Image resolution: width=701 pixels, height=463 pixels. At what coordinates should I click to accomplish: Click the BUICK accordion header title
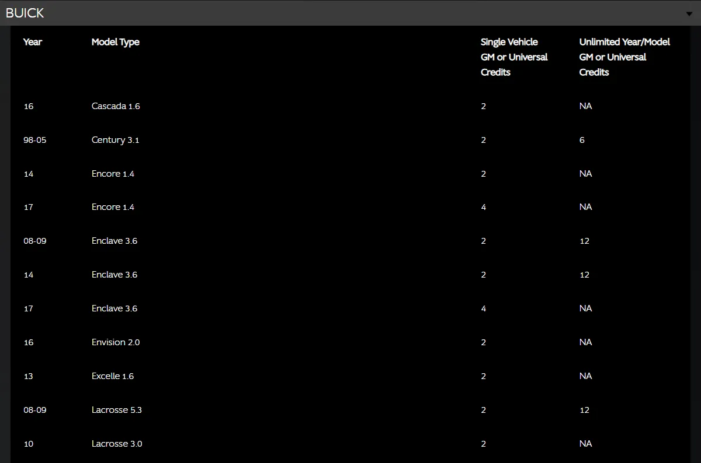[25, 13]
